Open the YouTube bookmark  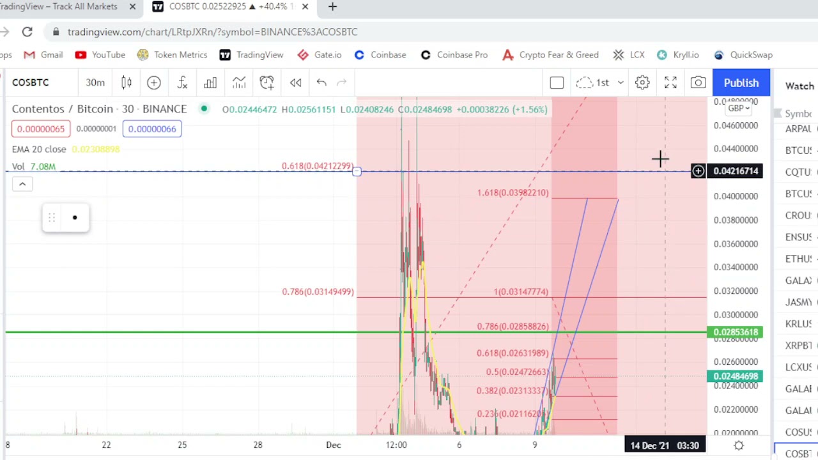[x=100, y=55]
